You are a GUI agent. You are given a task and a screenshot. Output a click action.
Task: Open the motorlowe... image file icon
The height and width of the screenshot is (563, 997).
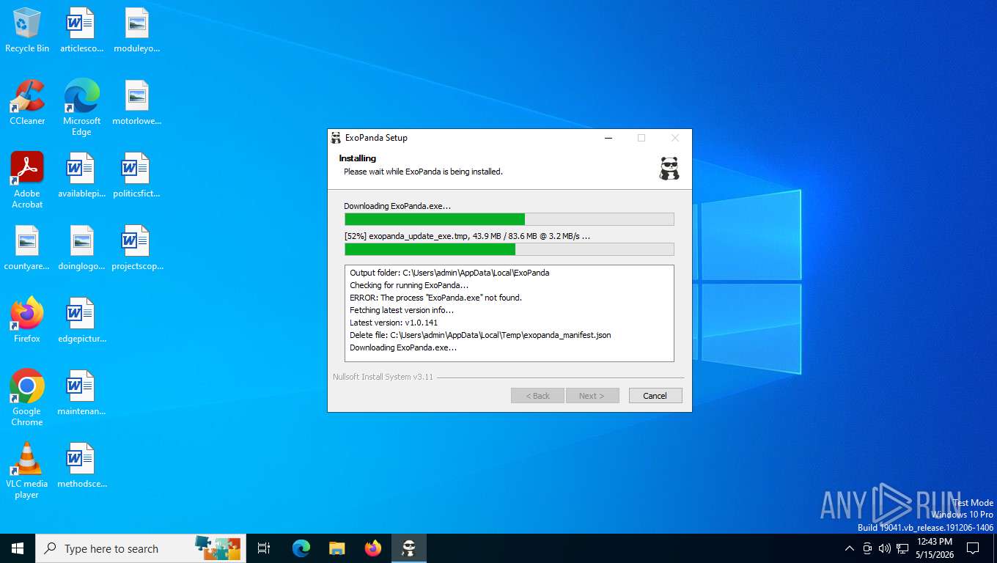(136, 103)
